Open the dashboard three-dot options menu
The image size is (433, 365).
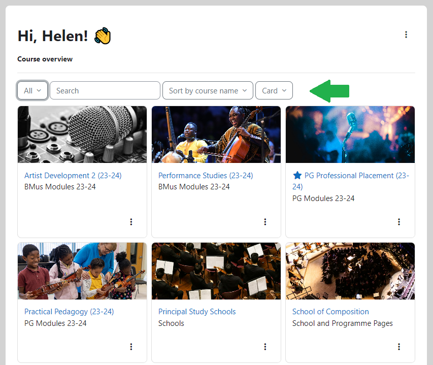[406, 35]
